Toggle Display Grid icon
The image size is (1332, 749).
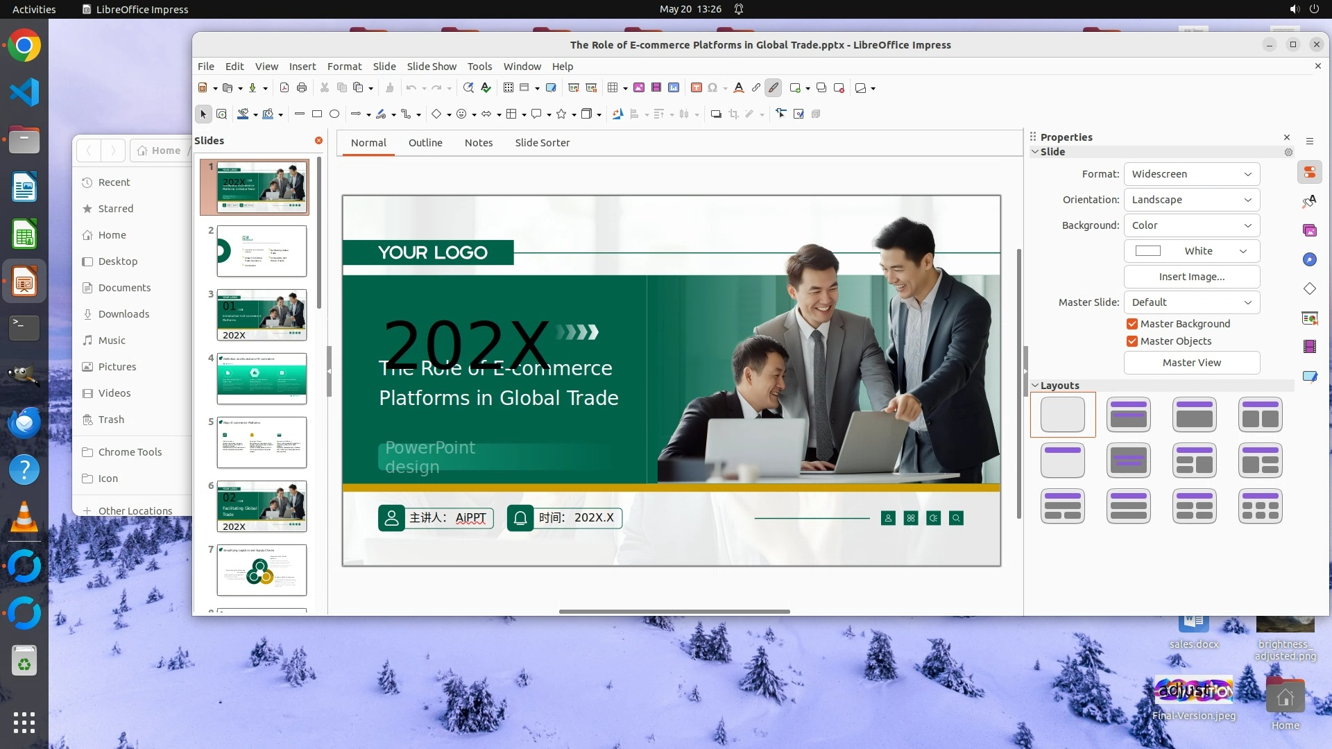tap(509, 88)
